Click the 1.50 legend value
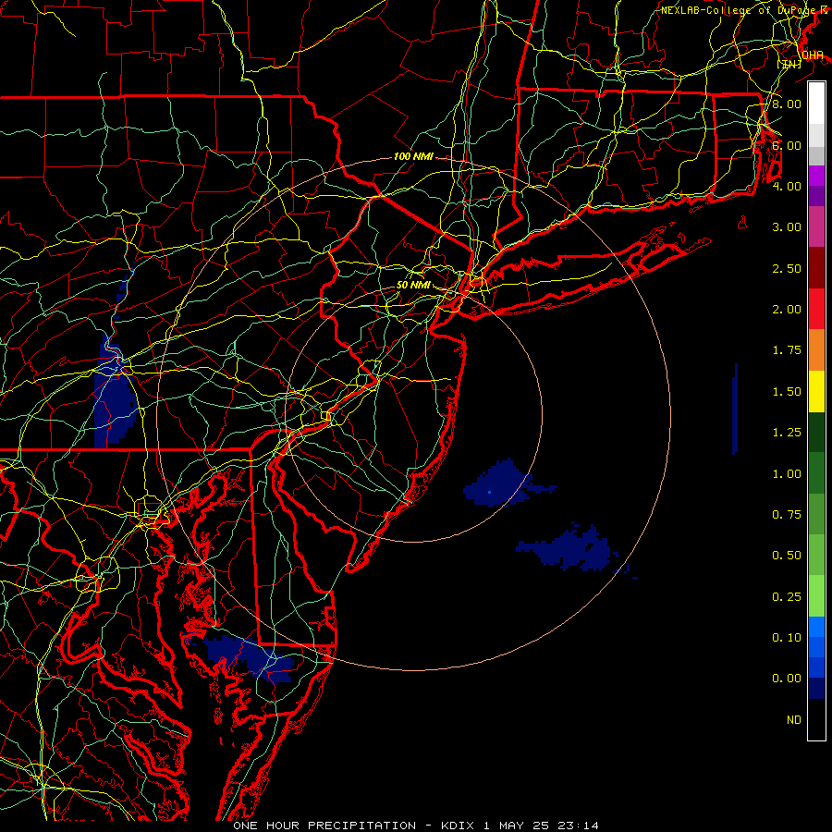Viewport: 832px width, 832px height. 786,392
